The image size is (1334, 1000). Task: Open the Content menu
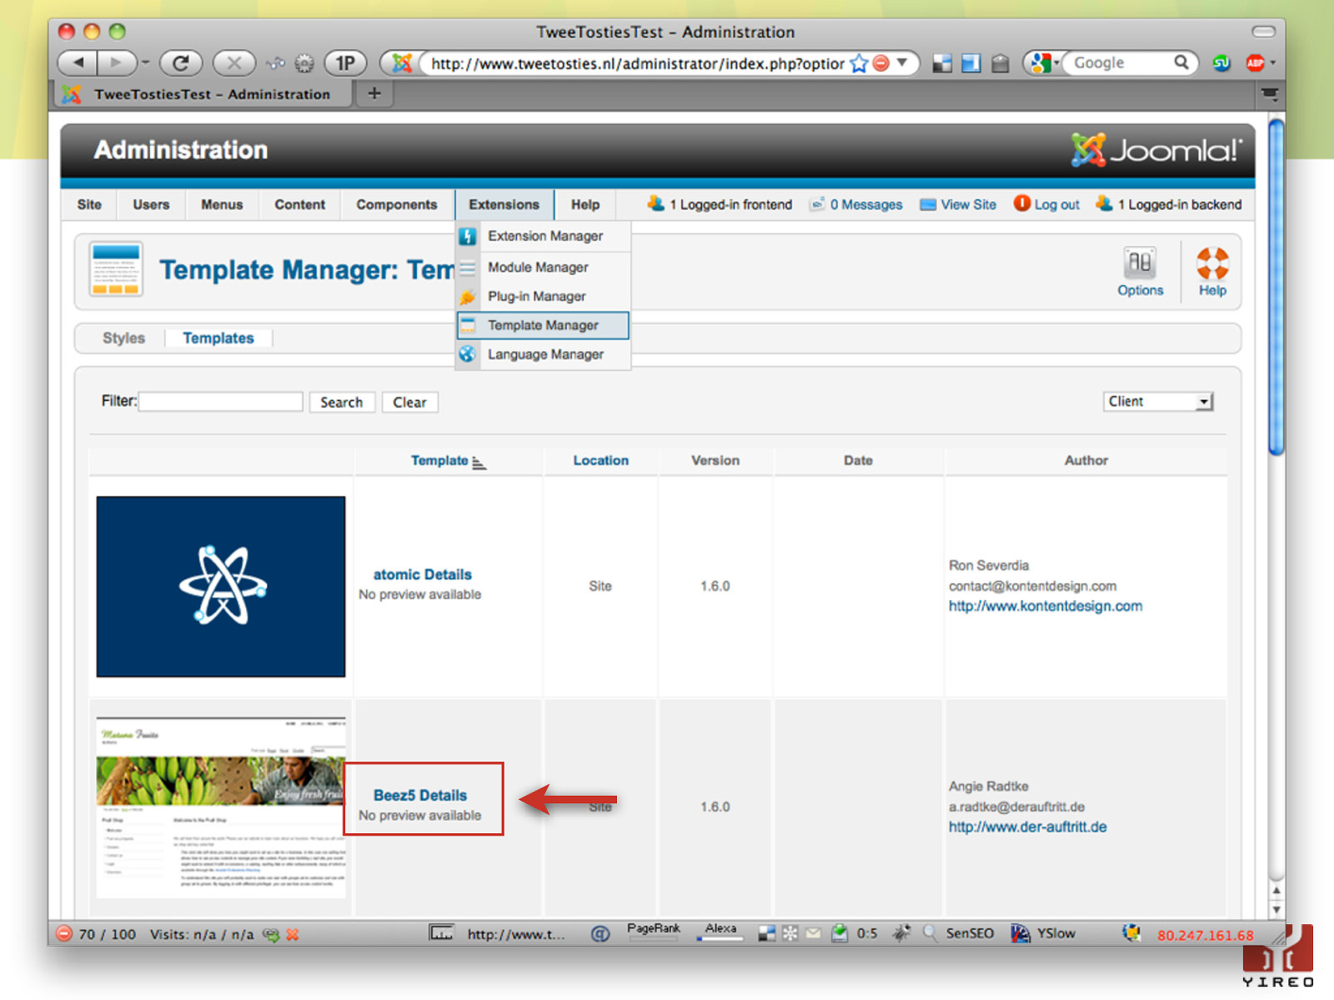point(300,204)
